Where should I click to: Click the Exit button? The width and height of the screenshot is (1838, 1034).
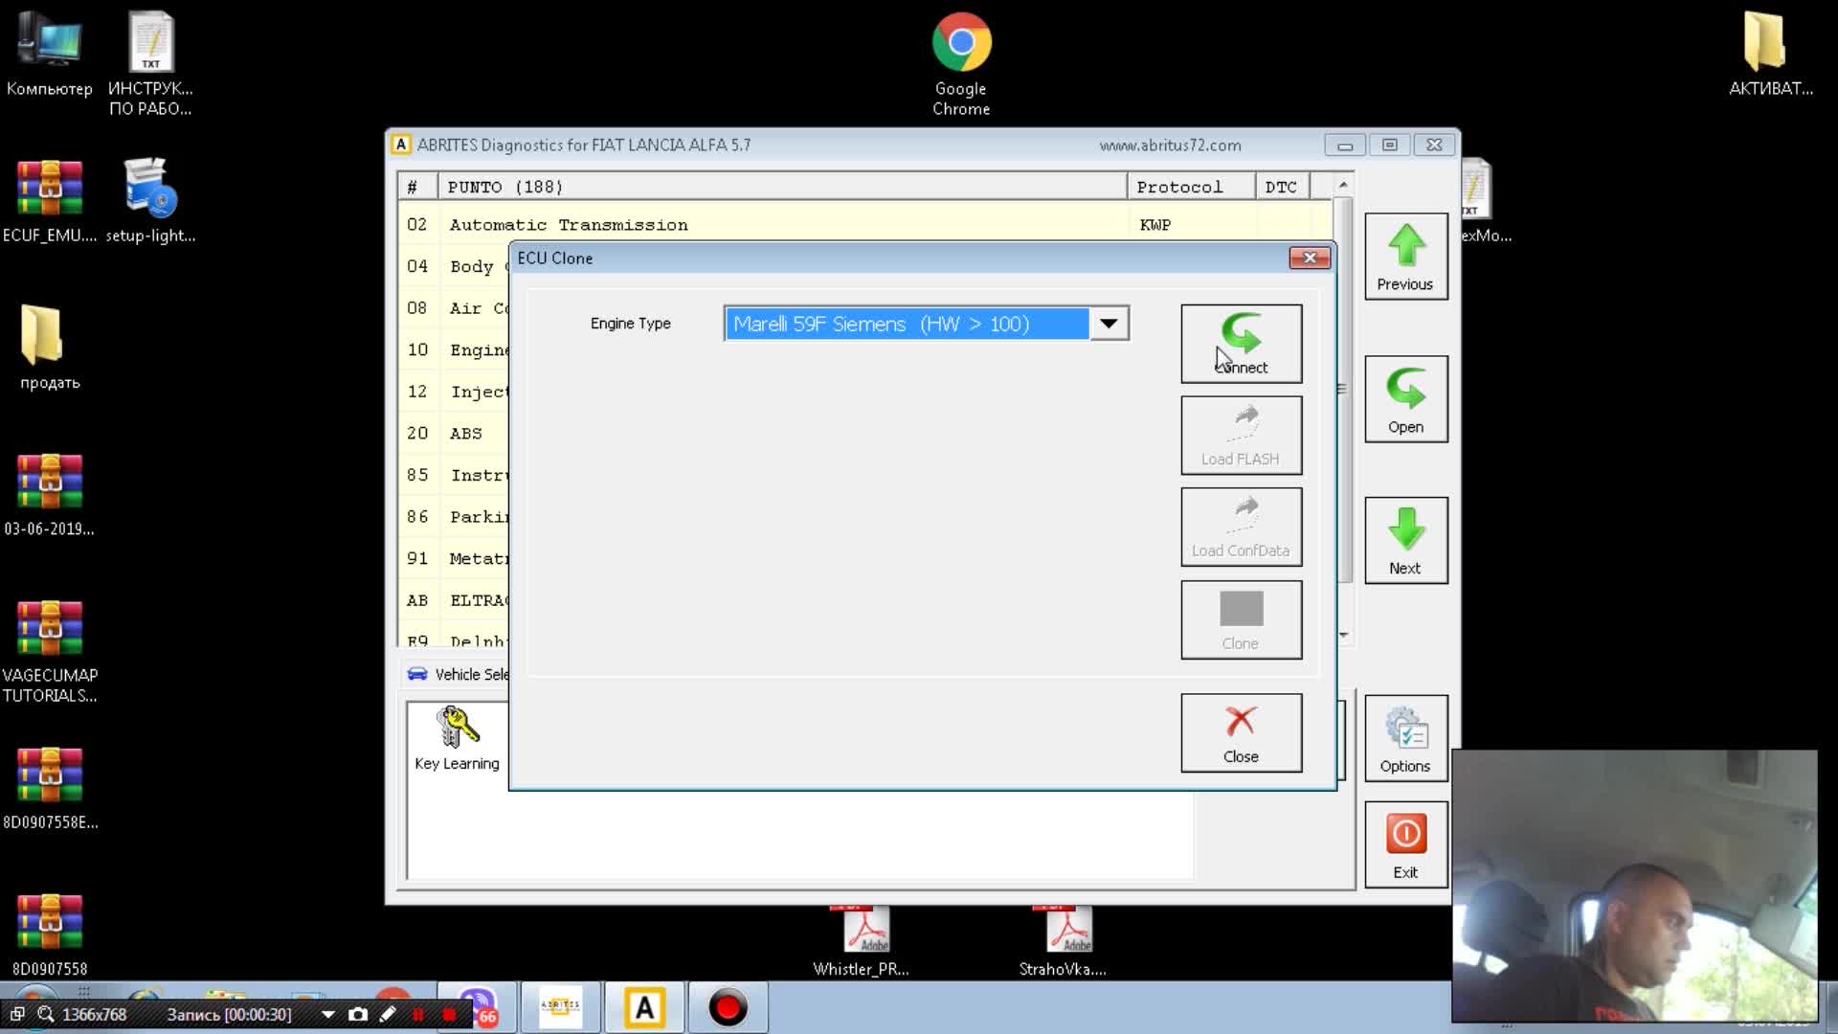[1405, 846]
